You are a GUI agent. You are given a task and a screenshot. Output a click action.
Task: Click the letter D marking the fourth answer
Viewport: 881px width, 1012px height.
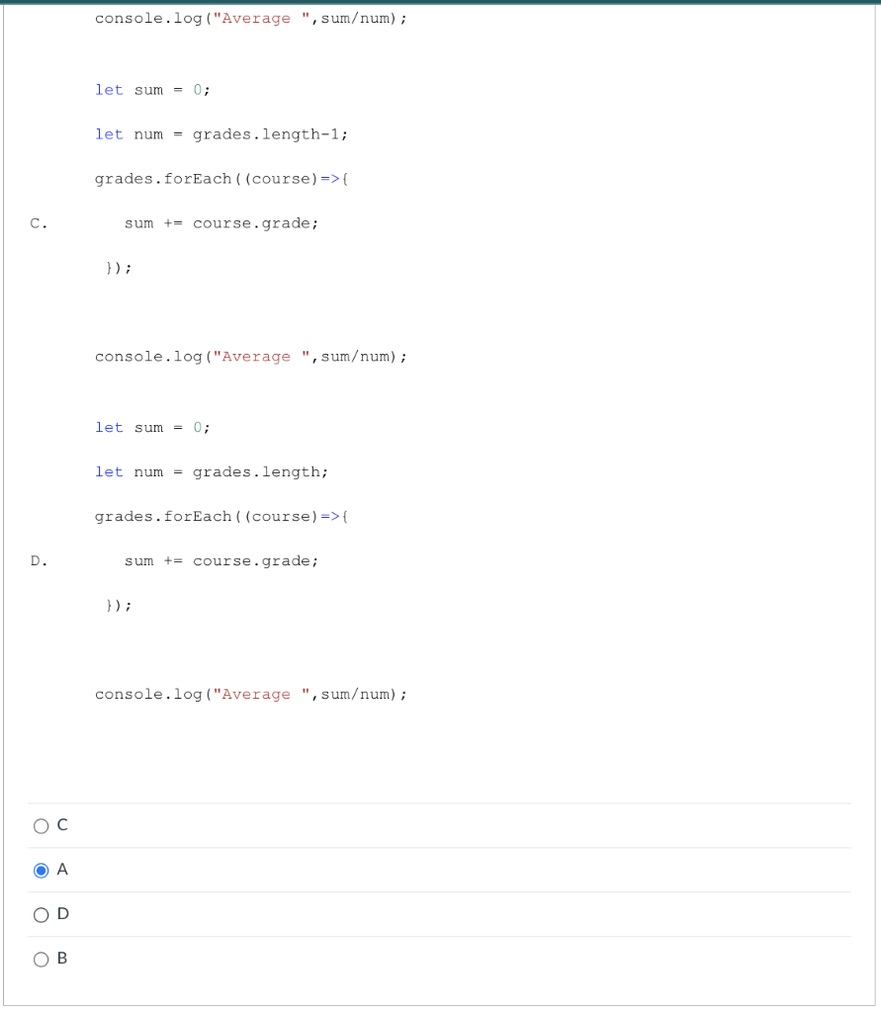(x=38, y=560)
